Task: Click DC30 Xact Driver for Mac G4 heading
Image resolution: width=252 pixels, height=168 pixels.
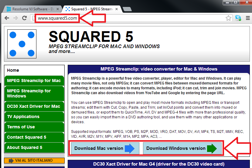Action: click(x=159, y=164)
